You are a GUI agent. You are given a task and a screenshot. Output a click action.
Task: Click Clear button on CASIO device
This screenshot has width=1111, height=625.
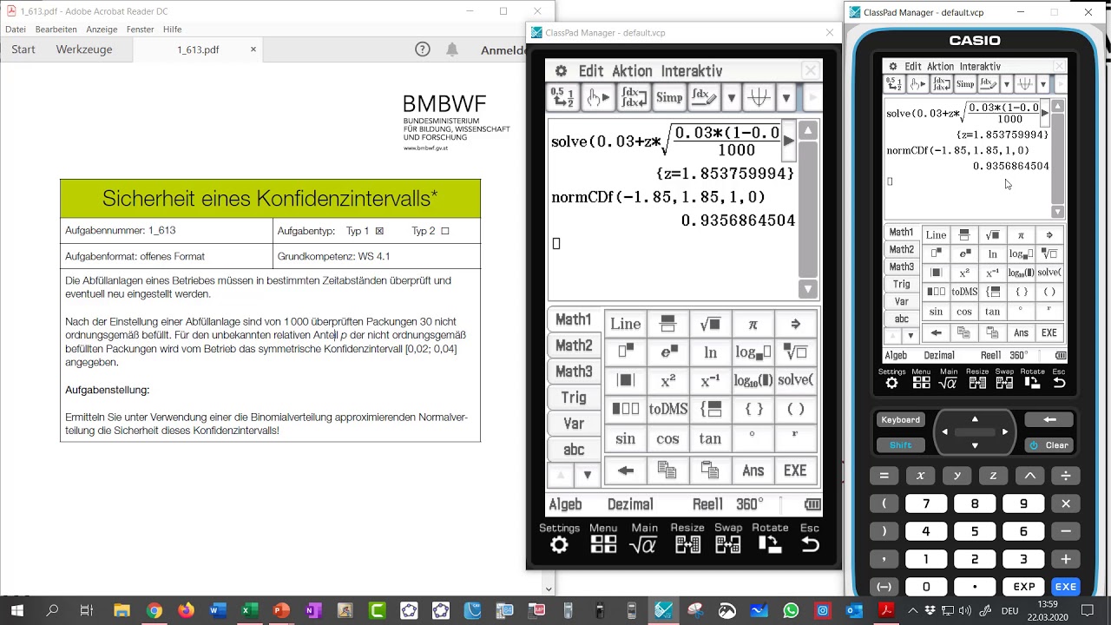tap(1049, 445)
